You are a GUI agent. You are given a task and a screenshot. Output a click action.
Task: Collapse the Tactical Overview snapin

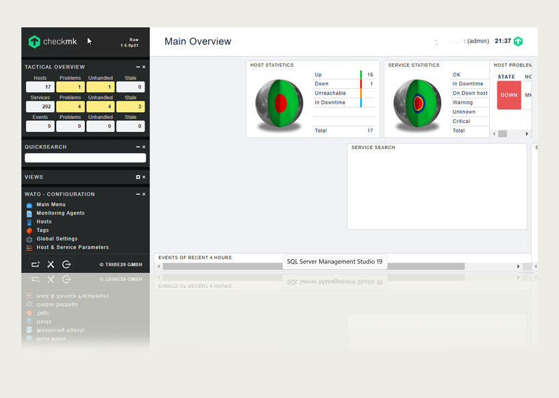coord(138,67)
